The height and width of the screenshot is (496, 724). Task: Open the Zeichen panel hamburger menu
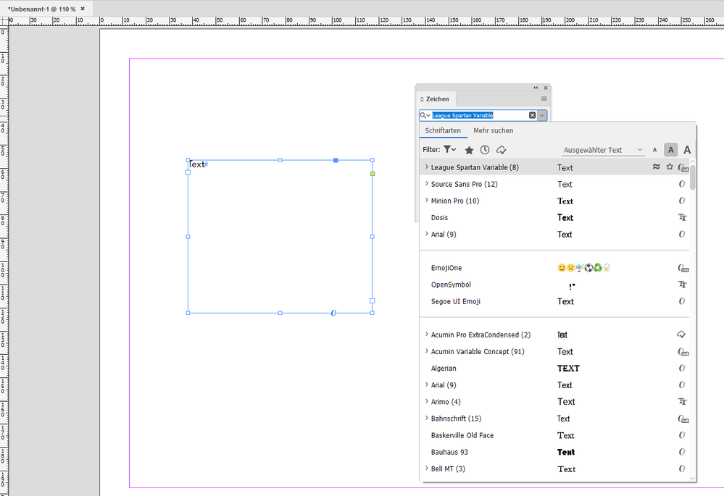pos(544,98)
